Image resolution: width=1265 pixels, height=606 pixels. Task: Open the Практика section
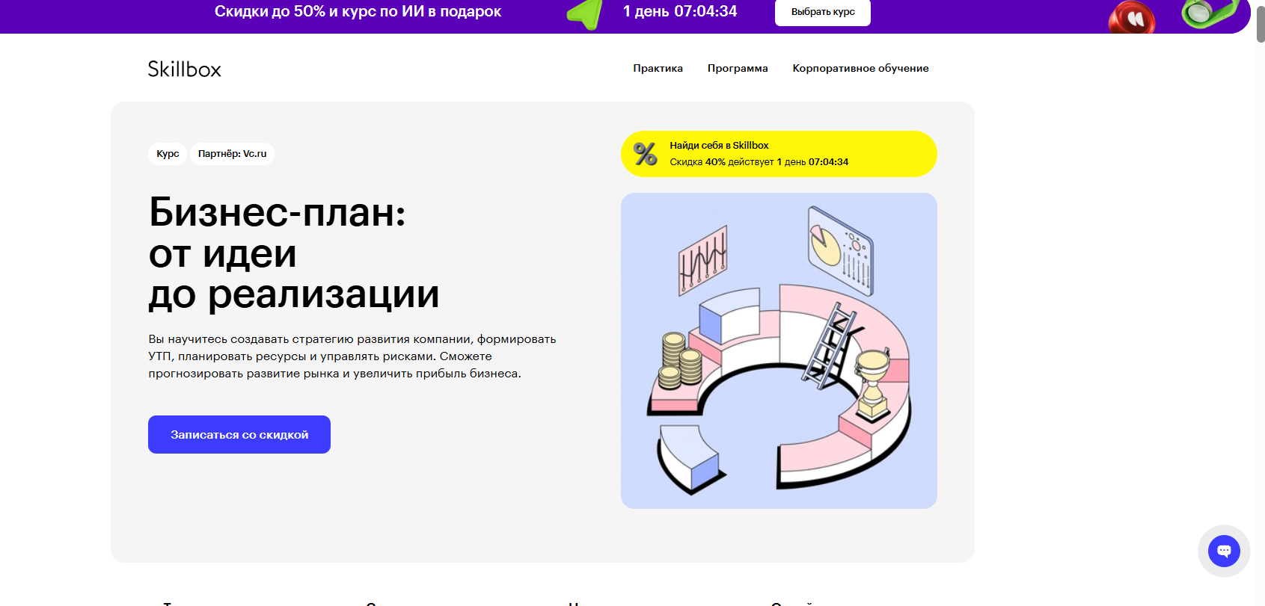(658, 68)
